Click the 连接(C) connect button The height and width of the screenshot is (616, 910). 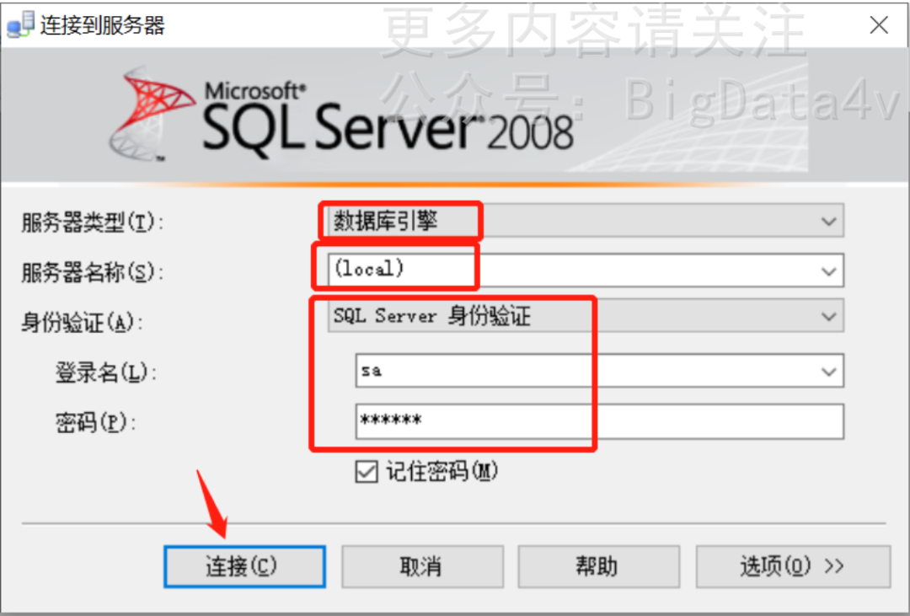(244, 566)
